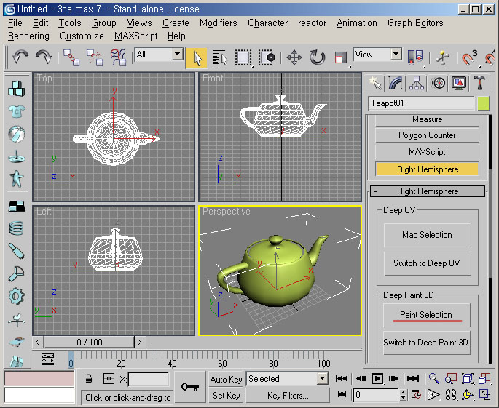Click the reactor gear Motor icon
The width and height of the screenshot is (499, 408).
coord(17,297)
